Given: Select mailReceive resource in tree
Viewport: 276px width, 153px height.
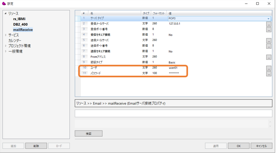Looking at the screenshot, I should pos(23,30).
